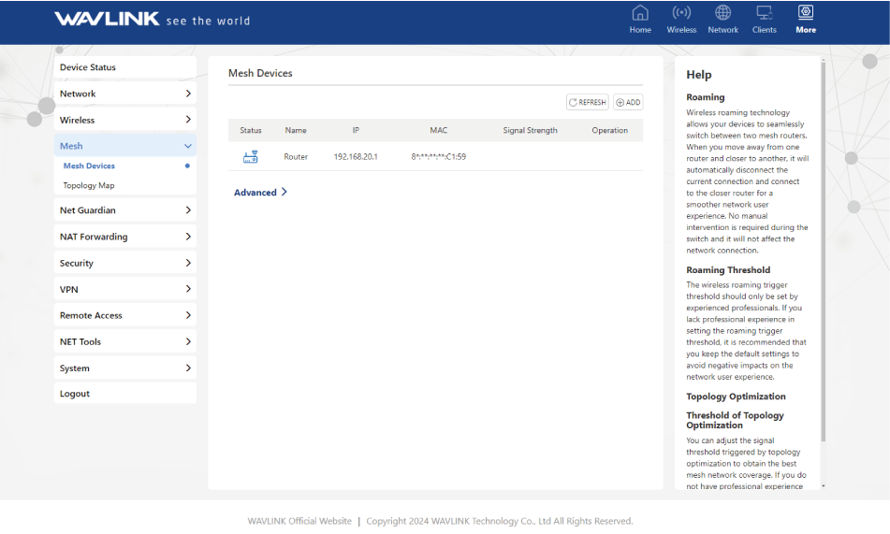Expand the System sidebar menu
890x534 pixels.
(124, 368)
